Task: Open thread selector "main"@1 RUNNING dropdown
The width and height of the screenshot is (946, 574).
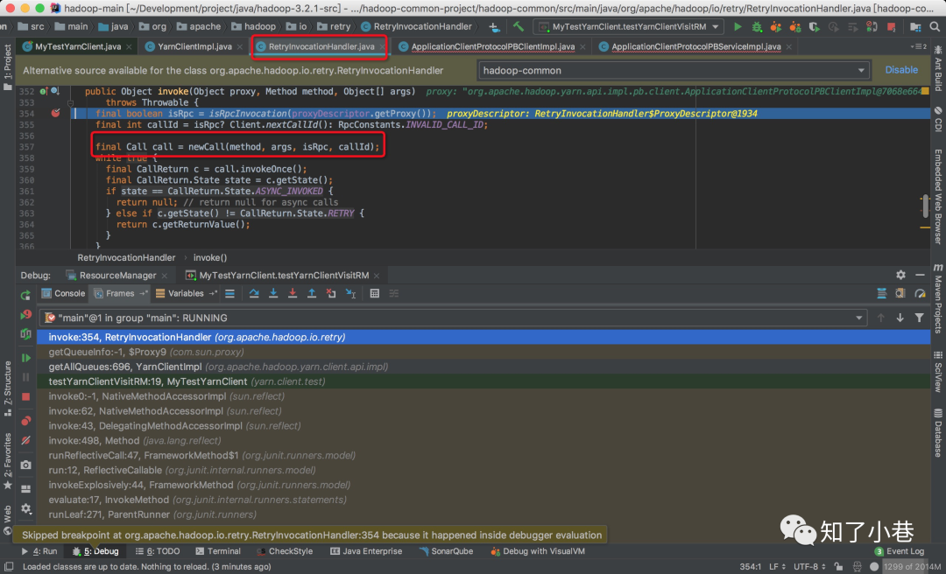Action: tap(453, 318)
